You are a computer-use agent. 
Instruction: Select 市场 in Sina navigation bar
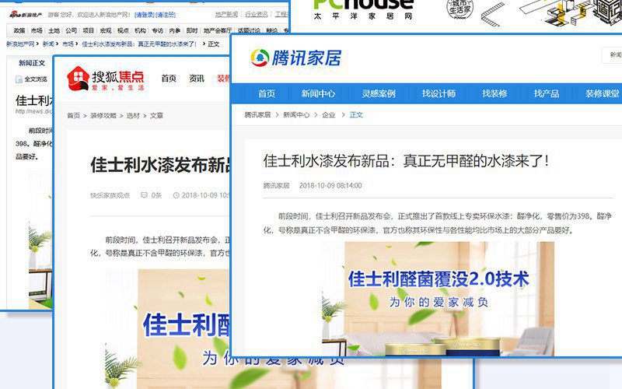(37, 30)
